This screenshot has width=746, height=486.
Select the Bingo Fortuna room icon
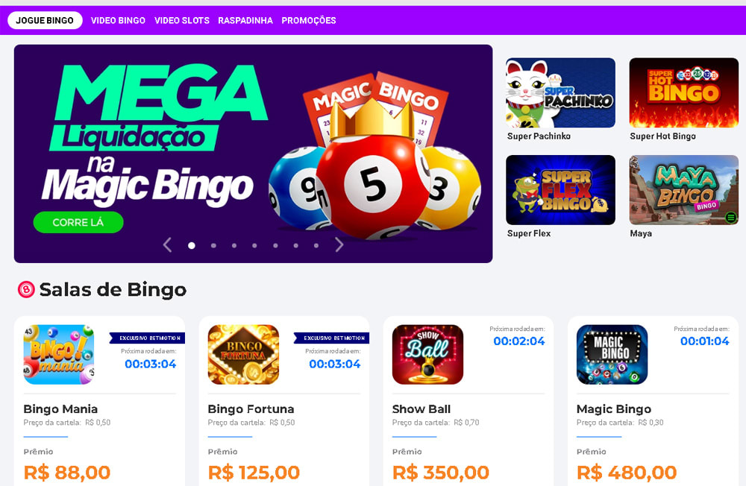[243, 354]
